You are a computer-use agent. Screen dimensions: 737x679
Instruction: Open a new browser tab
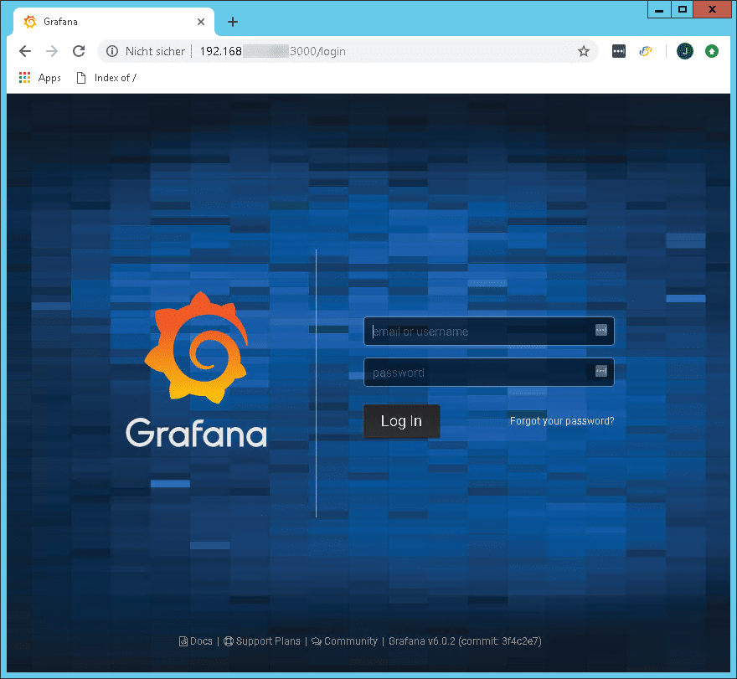(x=233, y=22)
